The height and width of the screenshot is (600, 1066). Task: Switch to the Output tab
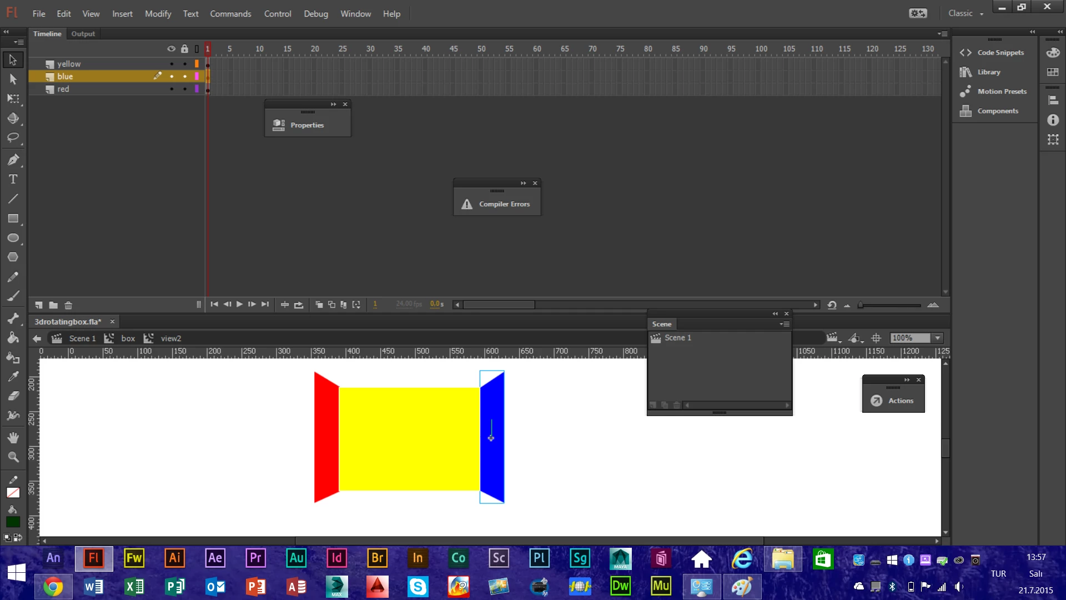click(83, 34)
